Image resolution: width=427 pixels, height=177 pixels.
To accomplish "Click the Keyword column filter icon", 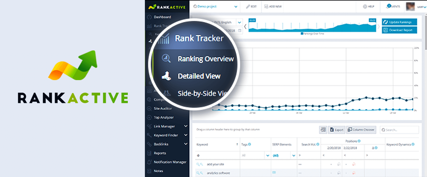I will (x=198, y=156).
